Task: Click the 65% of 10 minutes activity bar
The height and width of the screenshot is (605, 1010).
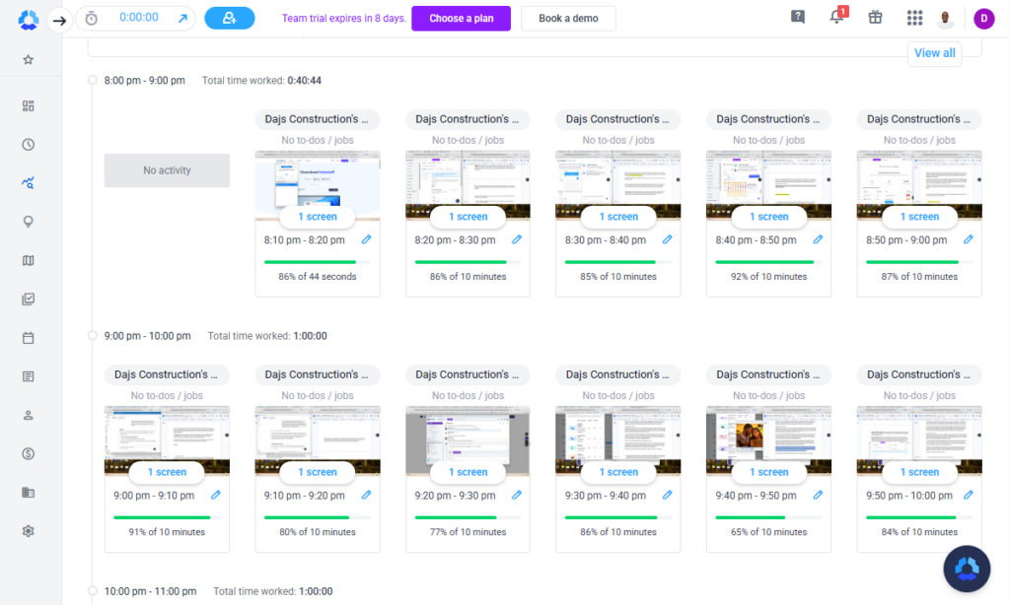Action: [768, 517]
